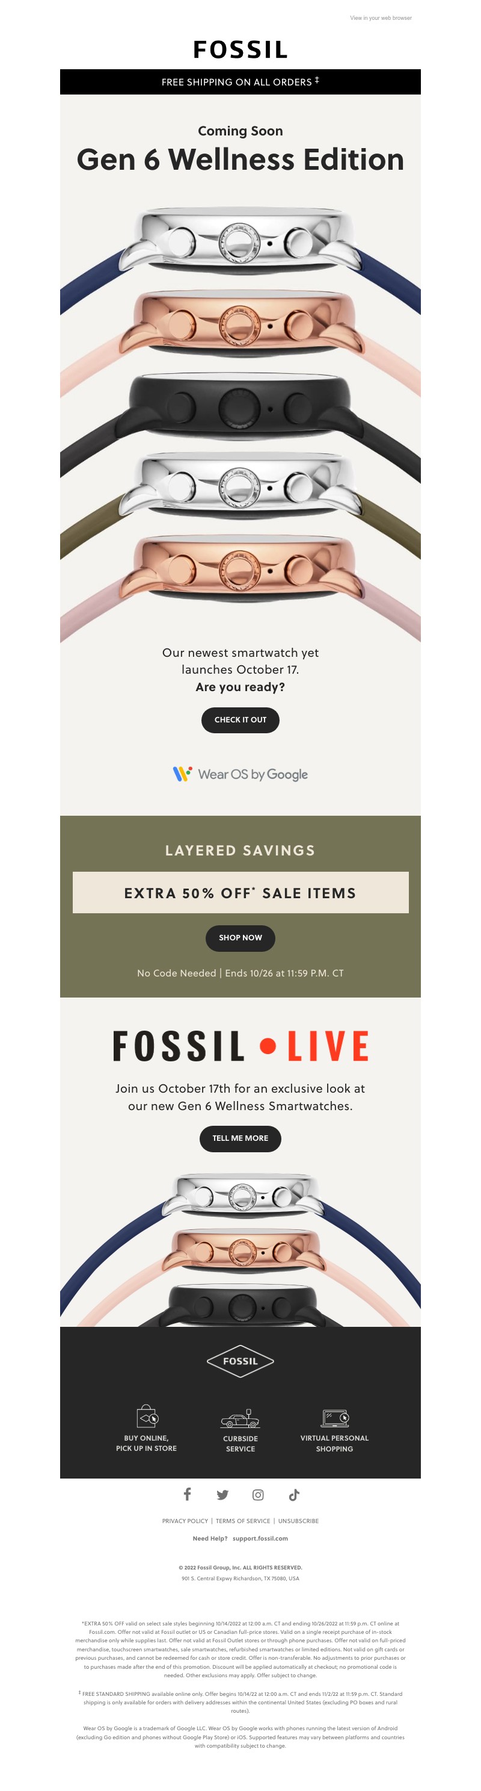Open the Twitter social icon

click(223, 1495)
